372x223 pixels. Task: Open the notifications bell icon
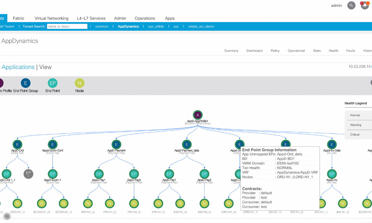(x=365, y=6)
